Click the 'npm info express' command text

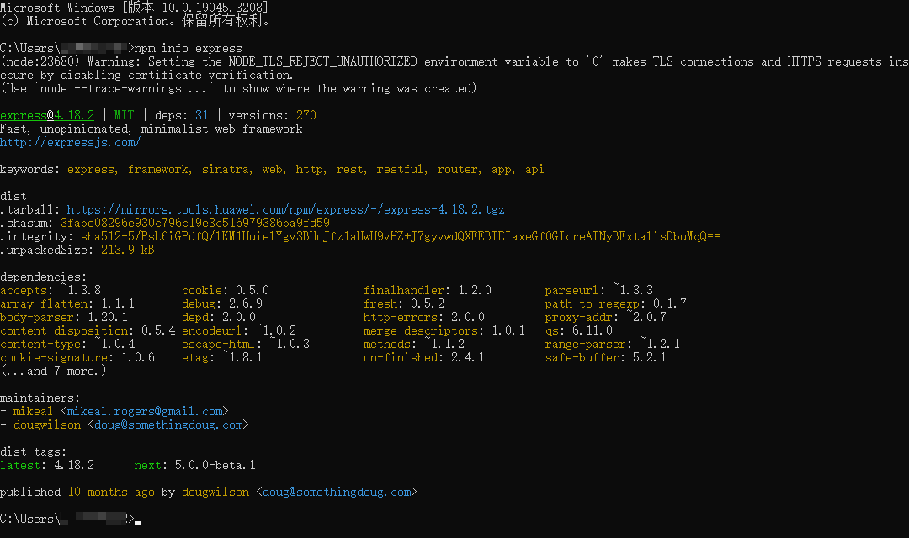(x=189, y=48)
